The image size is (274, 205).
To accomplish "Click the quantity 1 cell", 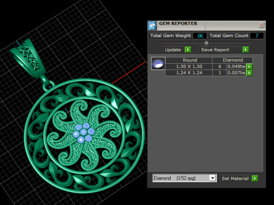I will click(x=220, y=73).
